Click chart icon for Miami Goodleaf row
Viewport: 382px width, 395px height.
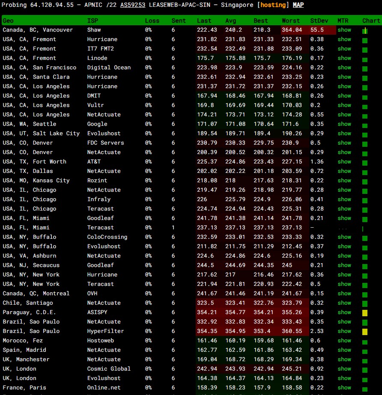(364, 220)
